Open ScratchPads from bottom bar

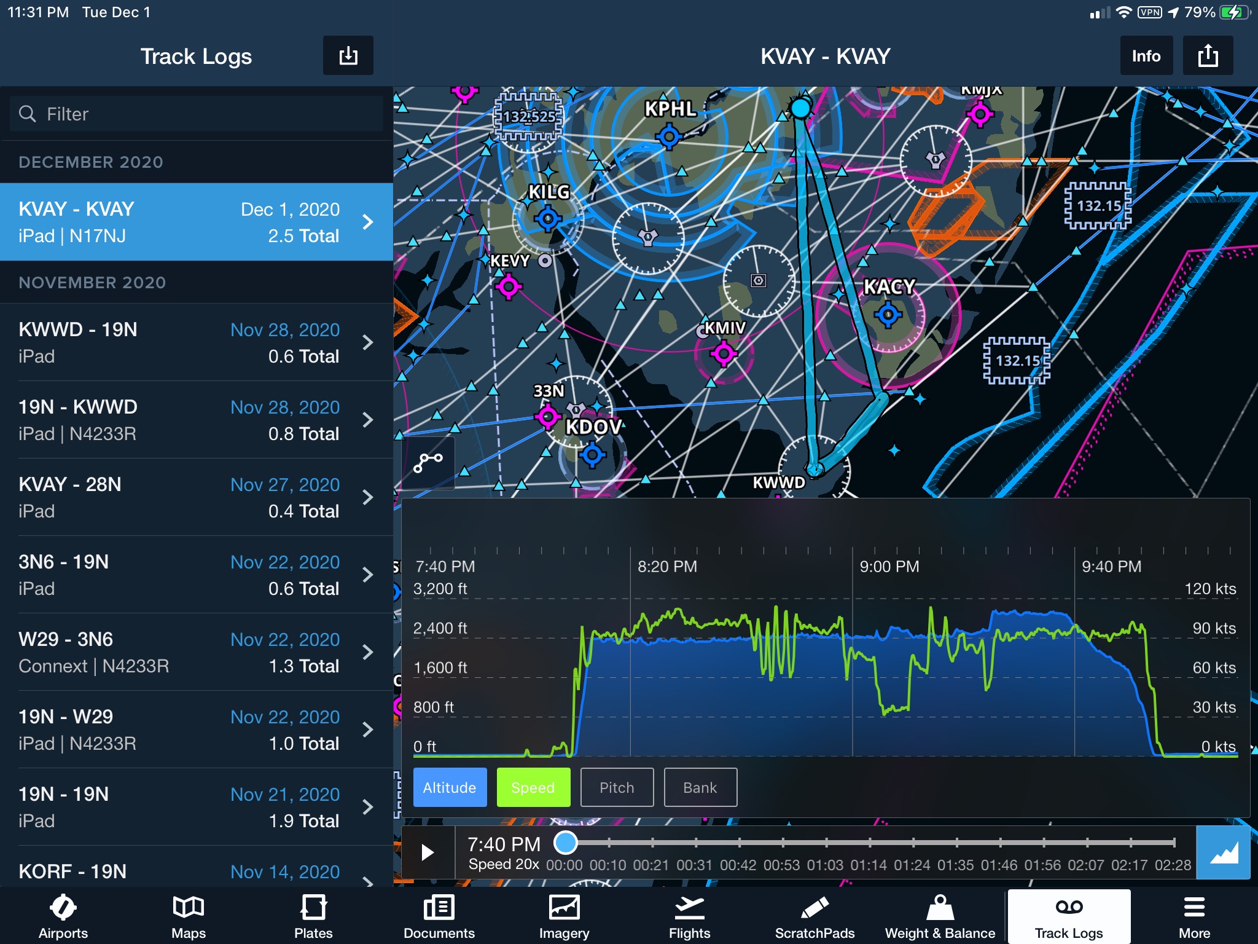pyautogui.click(x=815, y=916)
